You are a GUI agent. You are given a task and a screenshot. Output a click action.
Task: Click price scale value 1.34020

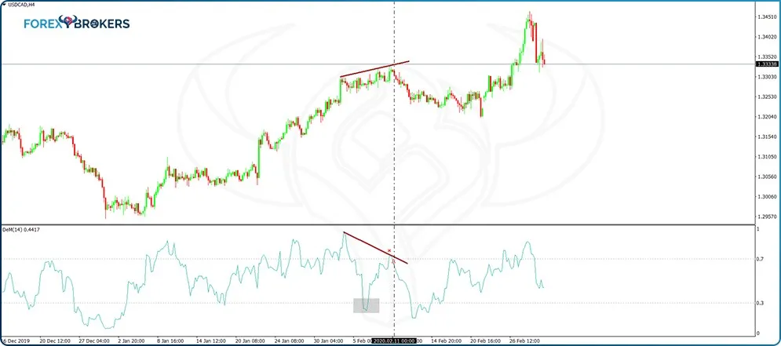[x=767, y=36]
